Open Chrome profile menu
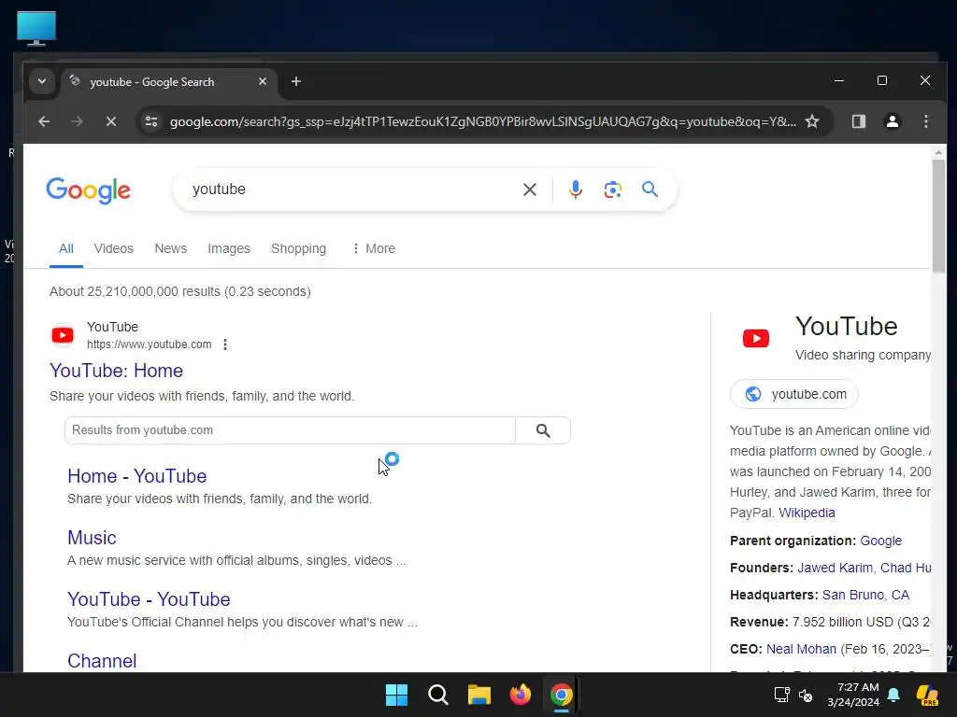The width and height of the screenshot is (957, 717). [893, 121]
